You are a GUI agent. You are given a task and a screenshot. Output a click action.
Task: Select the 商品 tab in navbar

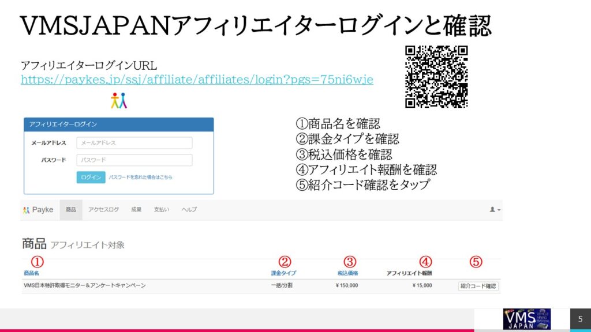pyautogui.click(x=71, y=210)
